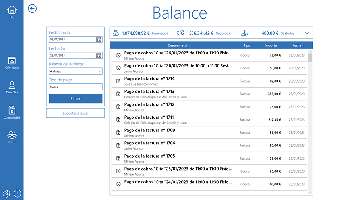Screen dimensions: 356x200
Task: Open calendar picker for Fecha fin
Action: [x=99, y=56]
